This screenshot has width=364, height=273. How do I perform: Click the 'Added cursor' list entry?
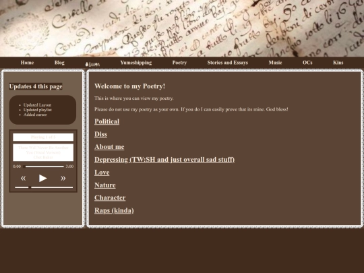(35, 115)
